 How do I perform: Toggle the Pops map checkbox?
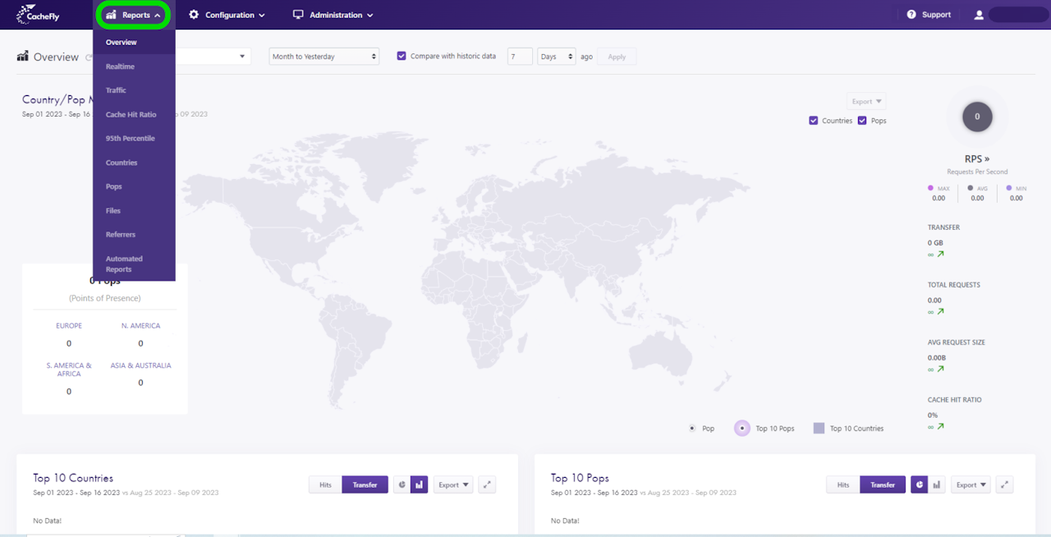coord(862,121)
